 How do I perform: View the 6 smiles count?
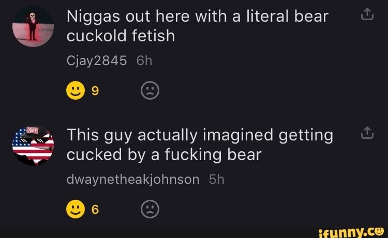click(x=95, y=210)
